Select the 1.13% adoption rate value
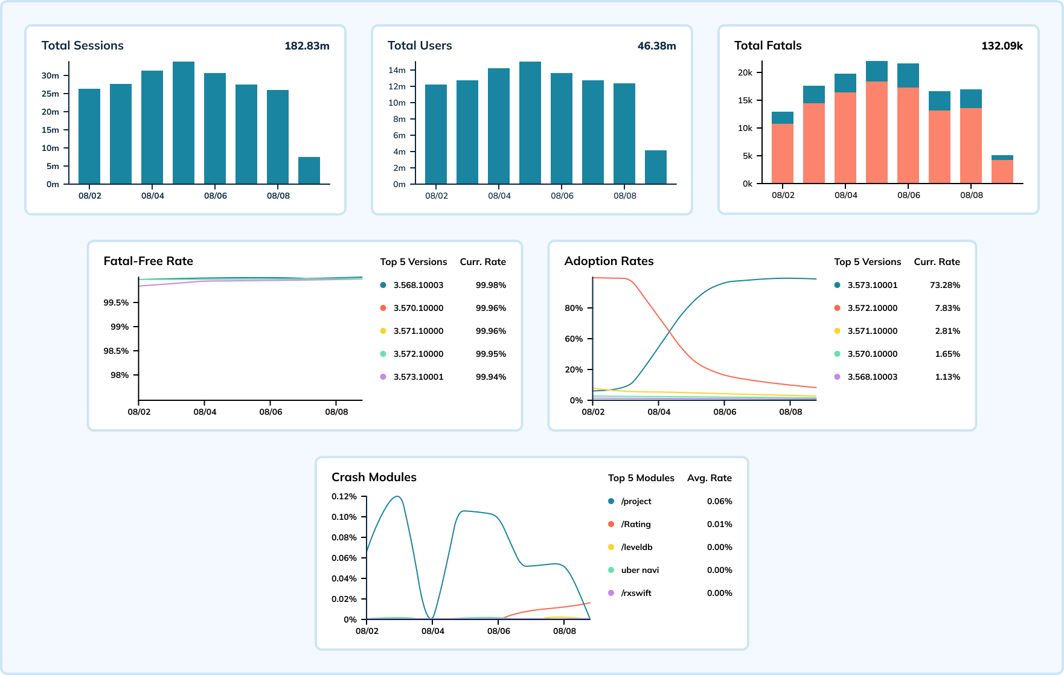The height and width of the screenshot is (675, 1064). [x=947, y=377]
